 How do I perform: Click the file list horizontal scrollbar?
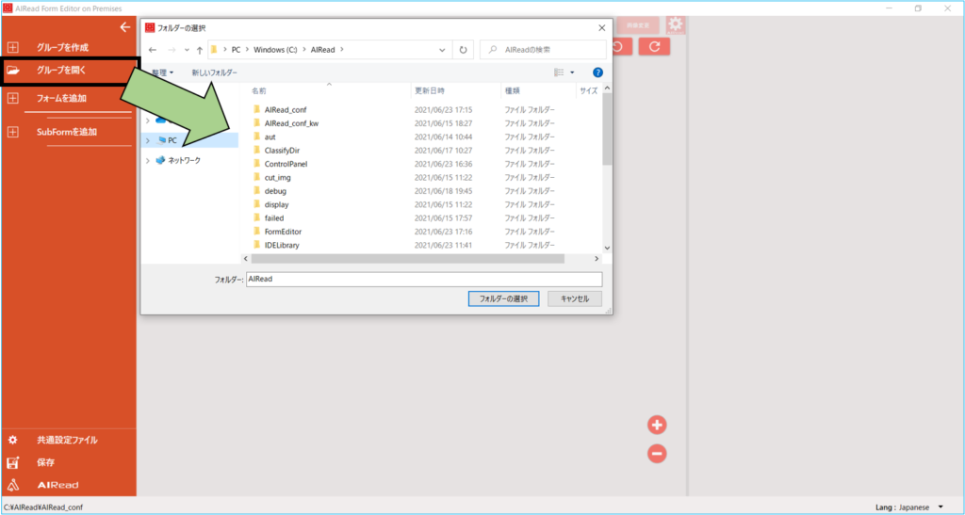pos(407,259)
